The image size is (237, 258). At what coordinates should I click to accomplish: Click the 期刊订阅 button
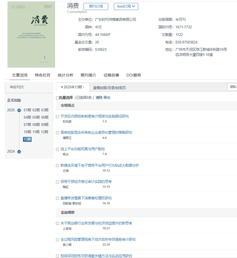tap(96, 6)
